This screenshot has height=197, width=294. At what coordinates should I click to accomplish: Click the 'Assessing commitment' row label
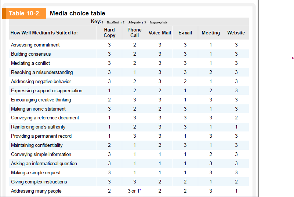[x=35, y=45]
